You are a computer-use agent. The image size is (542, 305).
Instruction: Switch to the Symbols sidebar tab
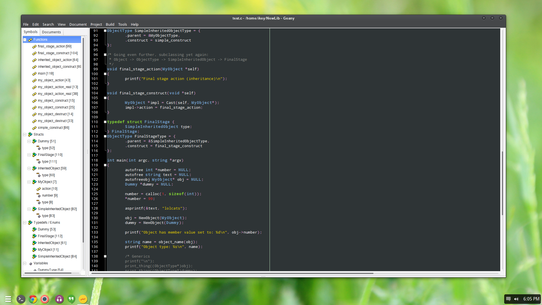coord(30,32)
